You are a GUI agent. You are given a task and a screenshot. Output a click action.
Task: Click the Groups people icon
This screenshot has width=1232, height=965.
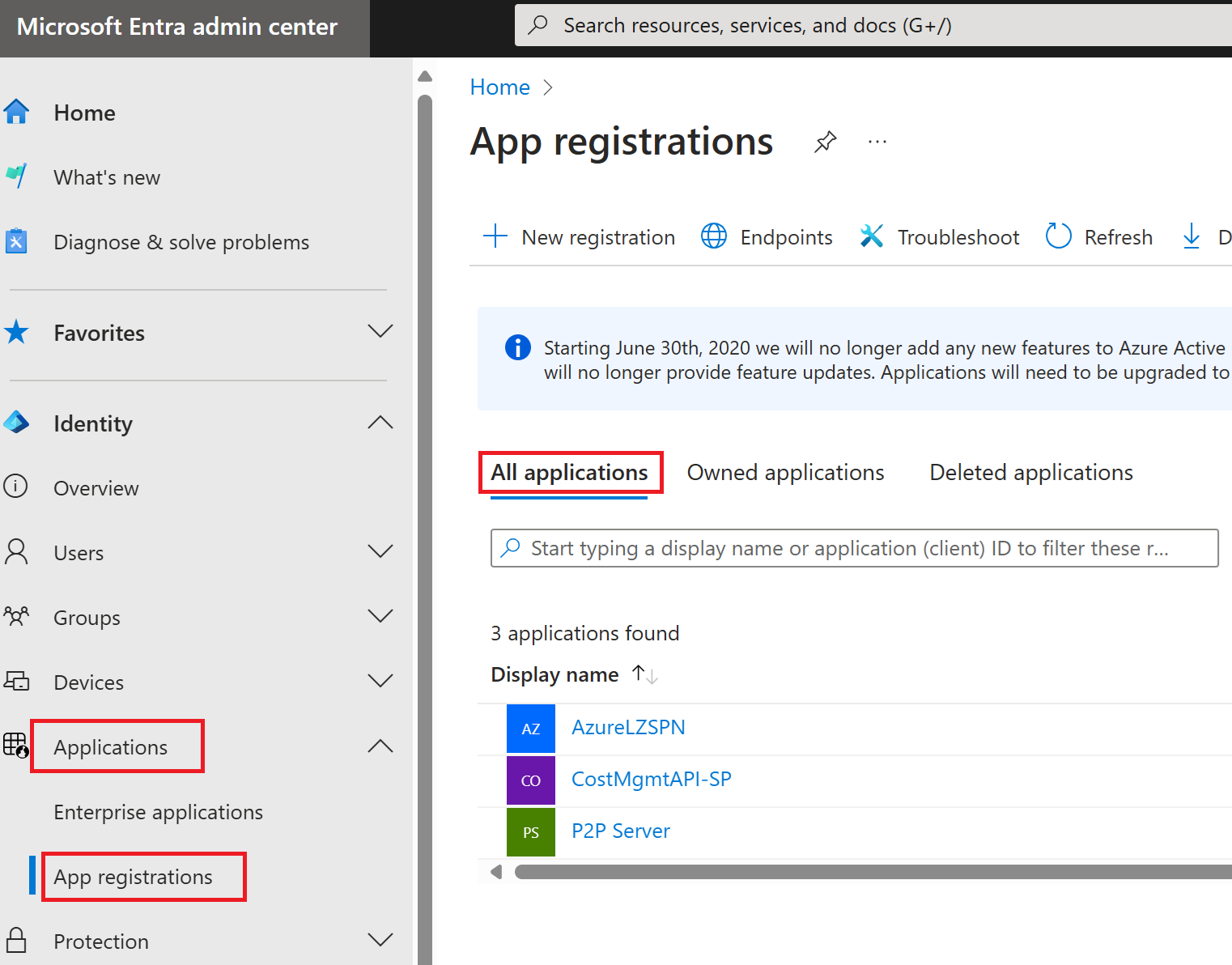[15, 617]
